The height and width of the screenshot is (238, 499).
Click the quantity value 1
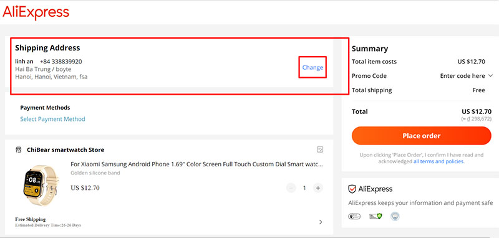click(304, 188)
